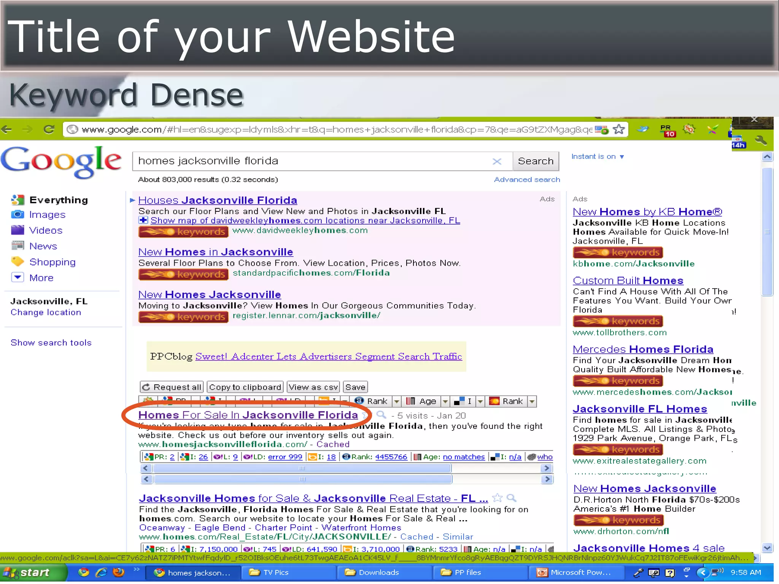Click the browser address bar URL
The image size is (779, 584).
coord(337,130)
